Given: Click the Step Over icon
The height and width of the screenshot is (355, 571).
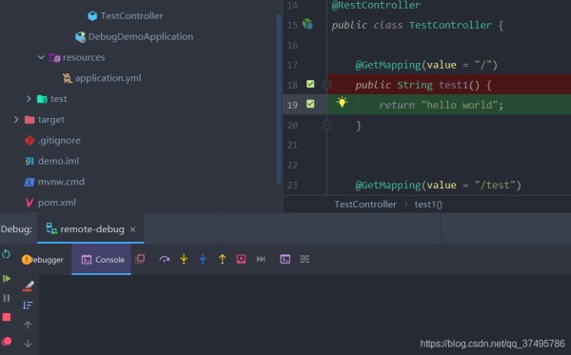Looking at the screenshot, I should point(165,259).
